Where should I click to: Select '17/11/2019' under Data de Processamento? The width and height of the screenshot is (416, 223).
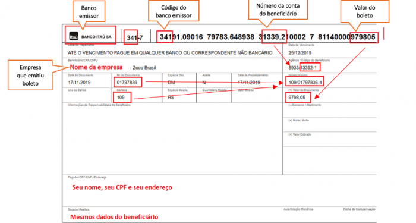[x=249, y=83]
